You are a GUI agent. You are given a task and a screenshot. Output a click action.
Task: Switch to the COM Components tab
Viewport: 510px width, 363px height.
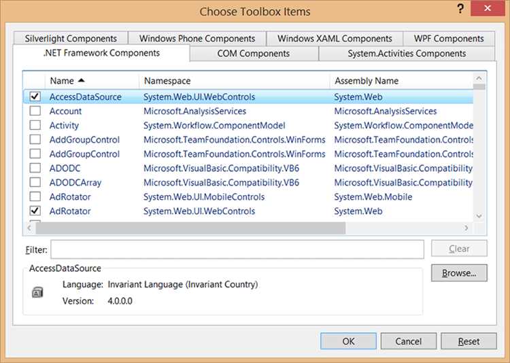(x=253, y=54)
